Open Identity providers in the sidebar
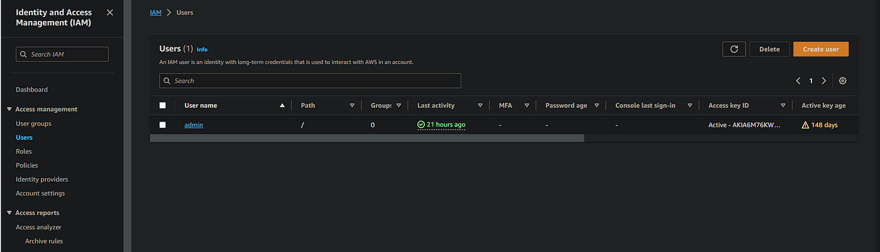This screenshot has width=880, height=252. click(x=41, y=179)
